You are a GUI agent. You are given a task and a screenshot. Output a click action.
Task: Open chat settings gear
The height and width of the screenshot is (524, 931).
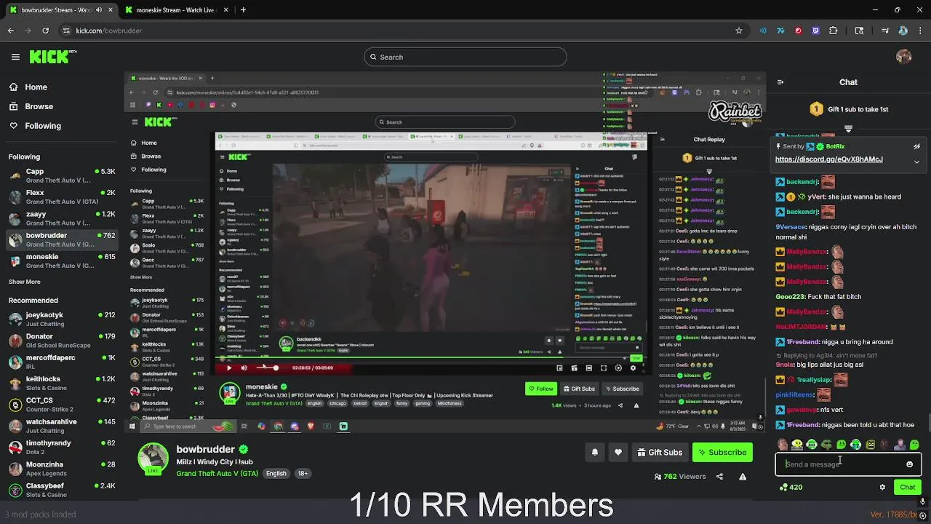point(882,488)
